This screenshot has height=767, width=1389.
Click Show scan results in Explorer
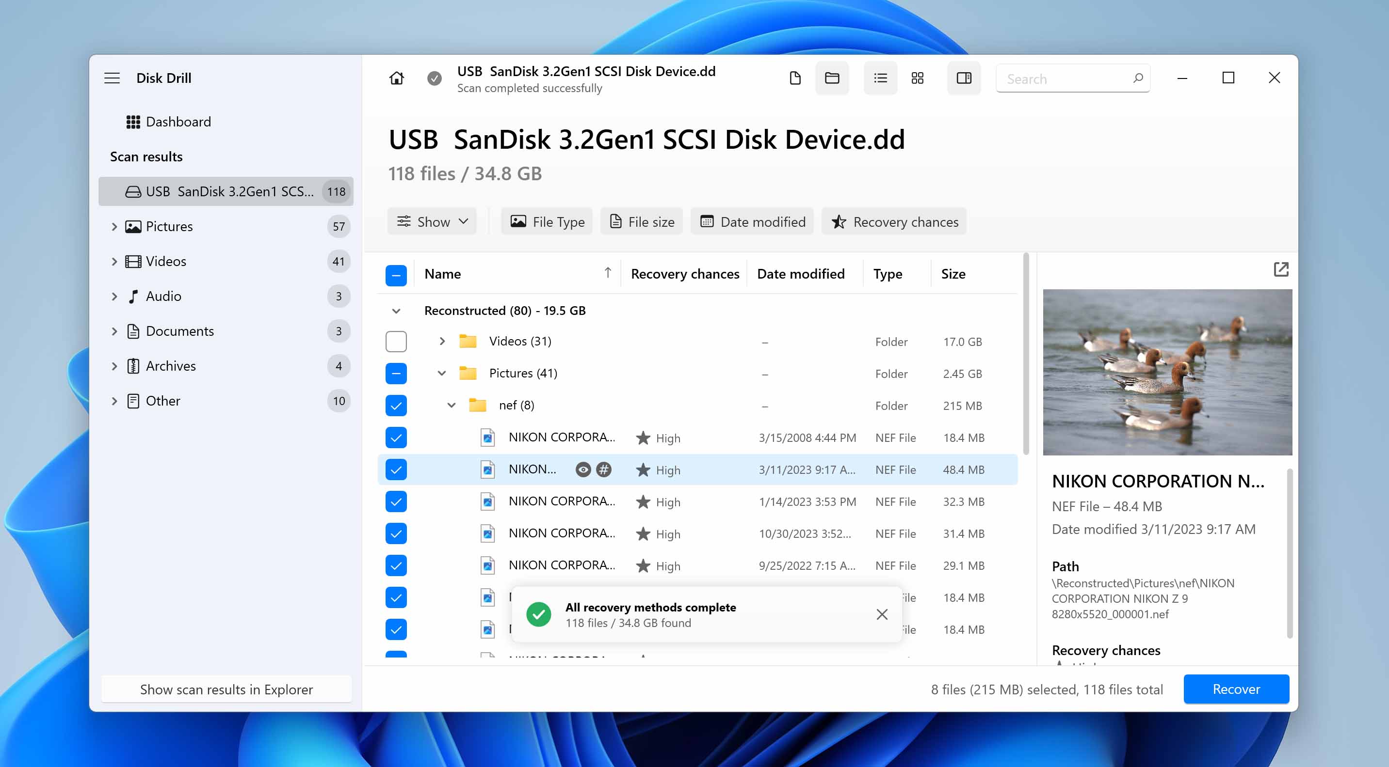click(226, 689)
